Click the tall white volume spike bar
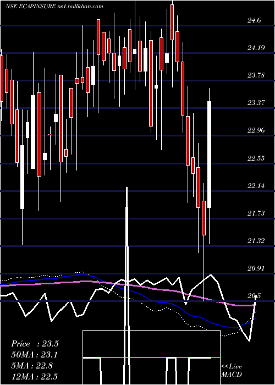Screen dimensions: 275x385 (127, 285)
